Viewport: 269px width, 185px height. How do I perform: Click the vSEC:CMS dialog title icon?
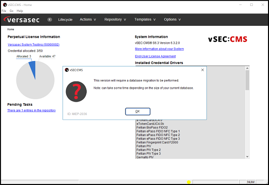point(67,70)
